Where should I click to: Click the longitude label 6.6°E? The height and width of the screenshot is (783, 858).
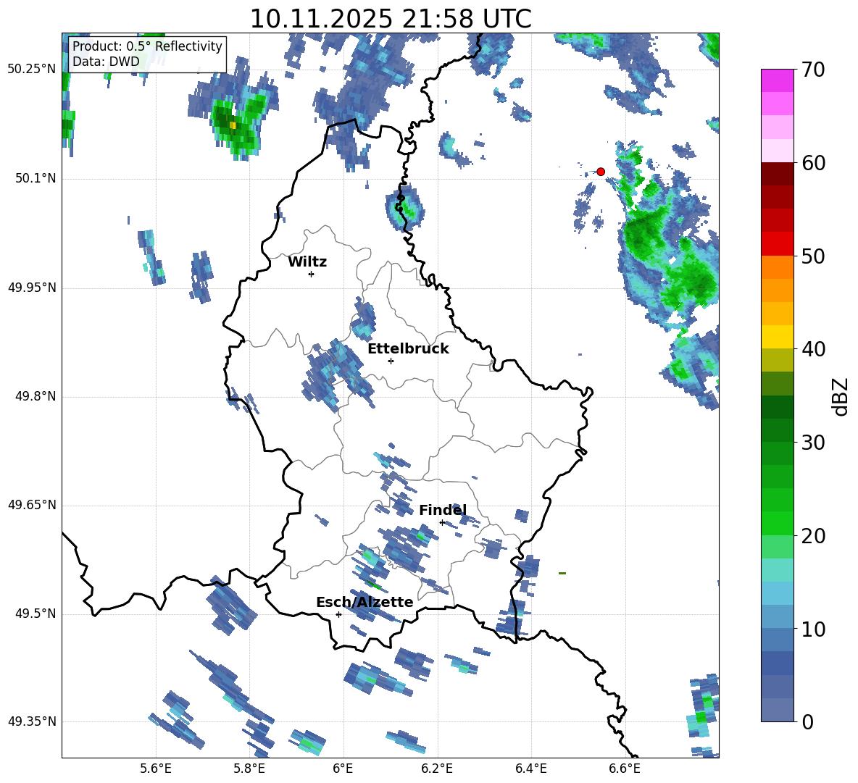click(x=625, y=769)
